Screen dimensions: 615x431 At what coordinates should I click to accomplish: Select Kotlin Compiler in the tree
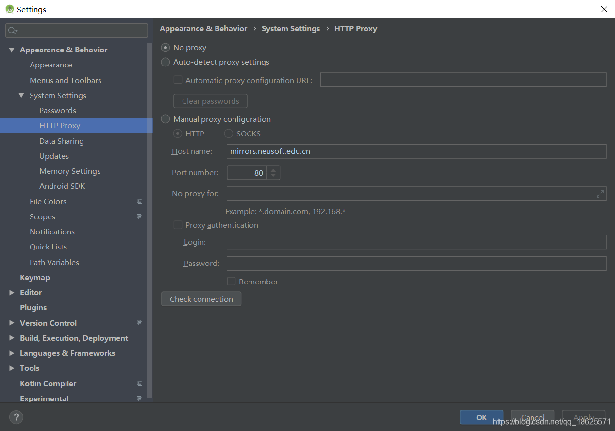48,383
